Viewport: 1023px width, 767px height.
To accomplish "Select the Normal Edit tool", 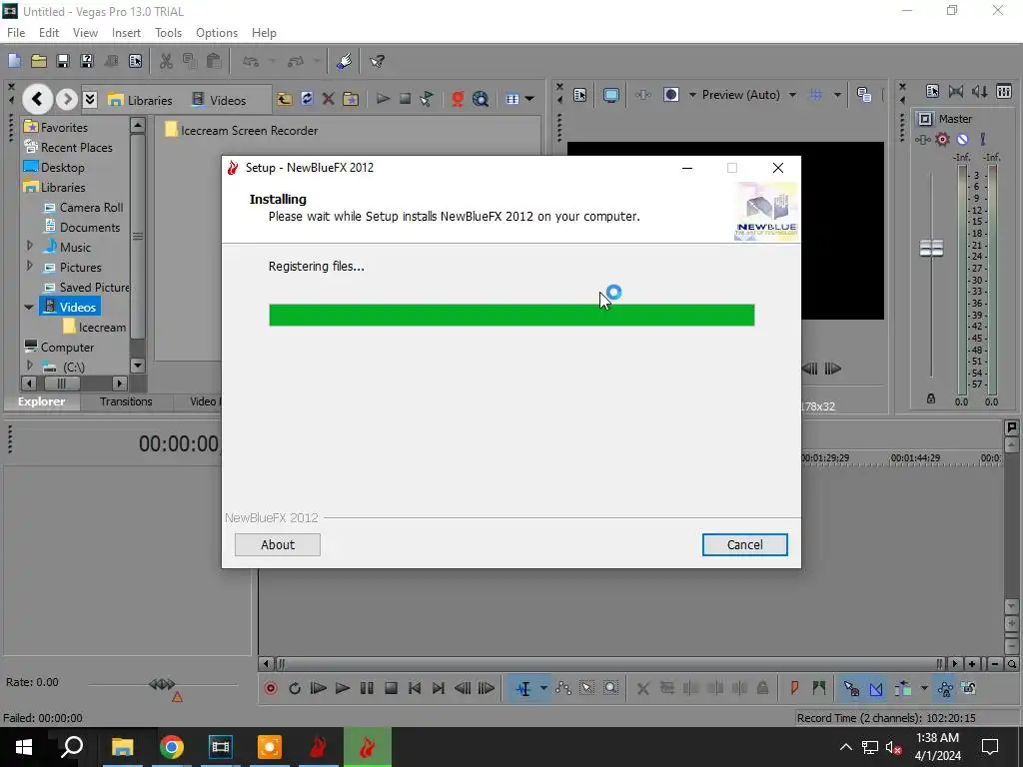I will pyautogui.click(x=523, y=688).
